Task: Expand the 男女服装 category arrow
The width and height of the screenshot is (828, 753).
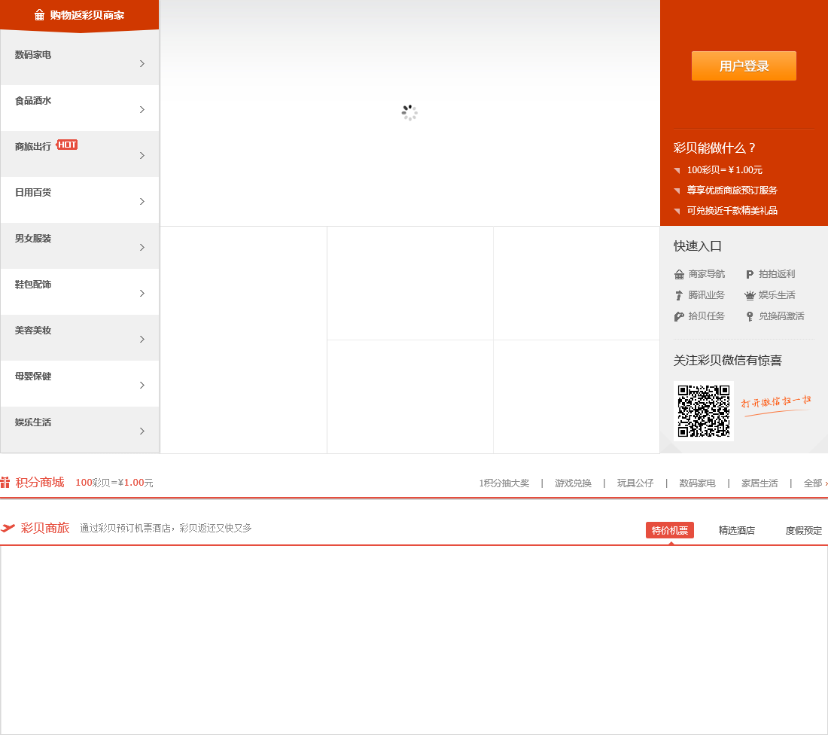Action: pyautogui.click(x=142, y=247)
